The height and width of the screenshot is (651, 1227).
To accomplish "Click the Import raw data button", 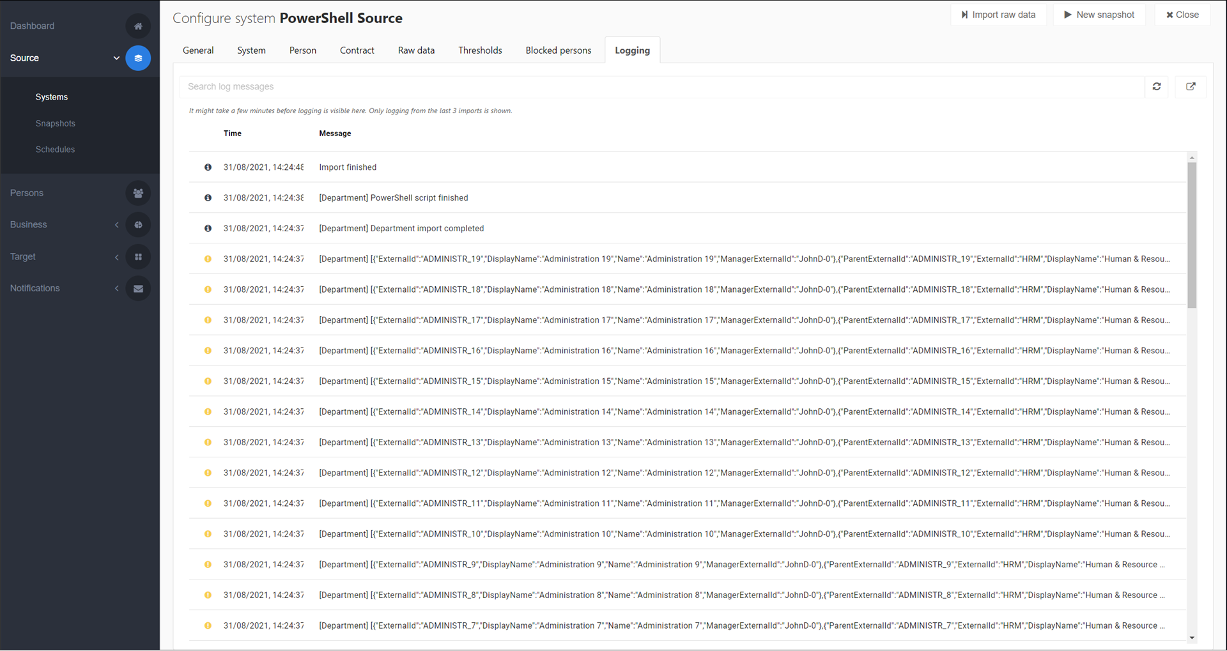I will tap(998, 15).
